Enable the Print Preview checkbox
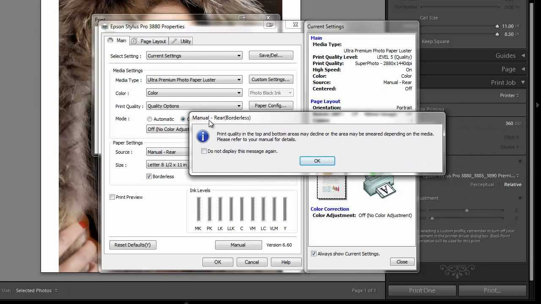 [x=112, y=197]
